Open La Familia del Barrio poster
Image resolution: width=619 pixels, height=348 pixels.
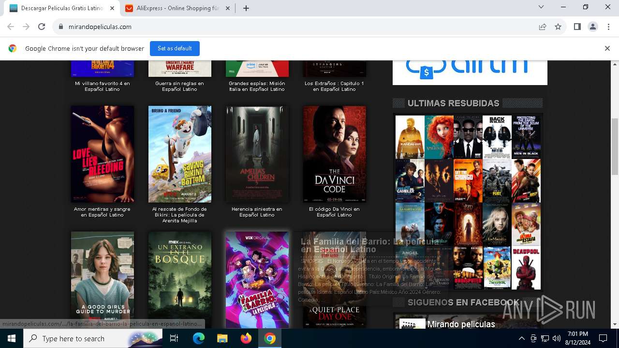257,279
